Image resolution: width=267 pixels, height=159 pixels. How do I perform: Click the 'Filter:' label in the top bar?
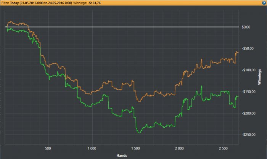(5, 3)
